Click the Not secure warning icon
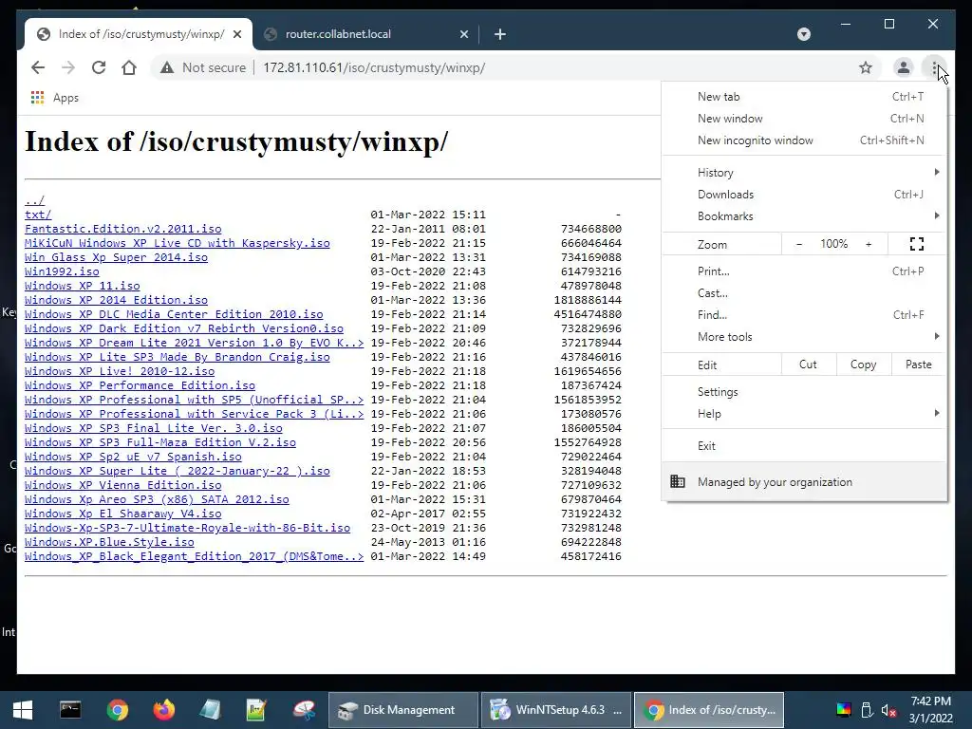The height and width of the screenshot is (729, 972). 167,67
